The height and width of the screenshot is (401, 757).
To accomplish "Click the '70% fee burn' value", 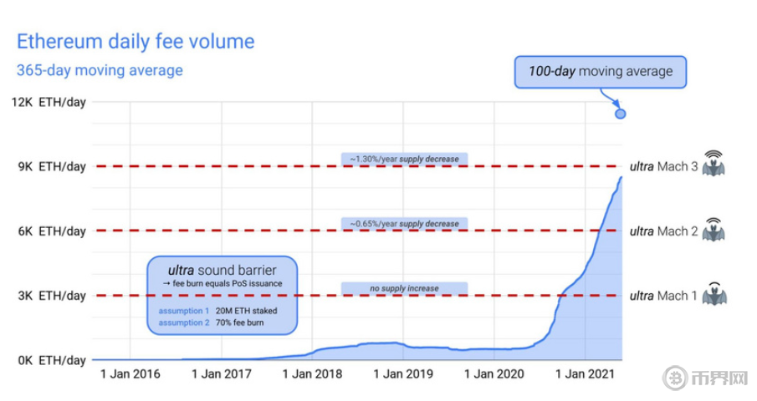I will (x=239, y=322).
